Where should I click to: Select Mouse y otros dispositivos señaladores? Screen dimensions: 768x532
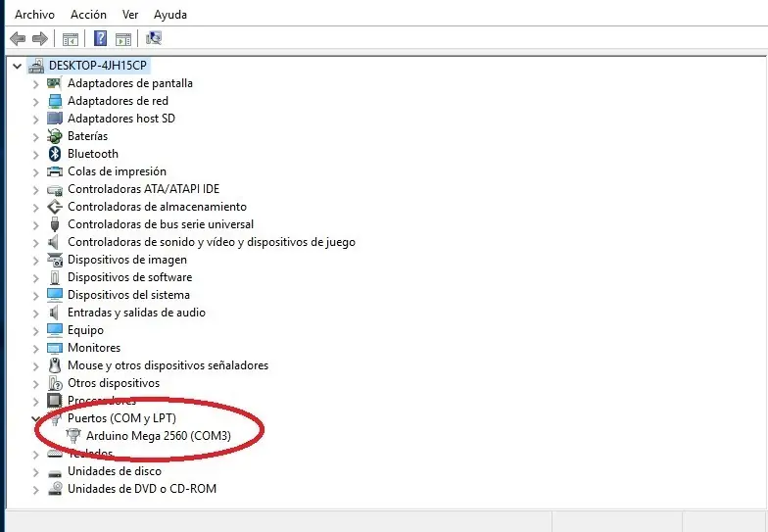(x=168, y=365)
